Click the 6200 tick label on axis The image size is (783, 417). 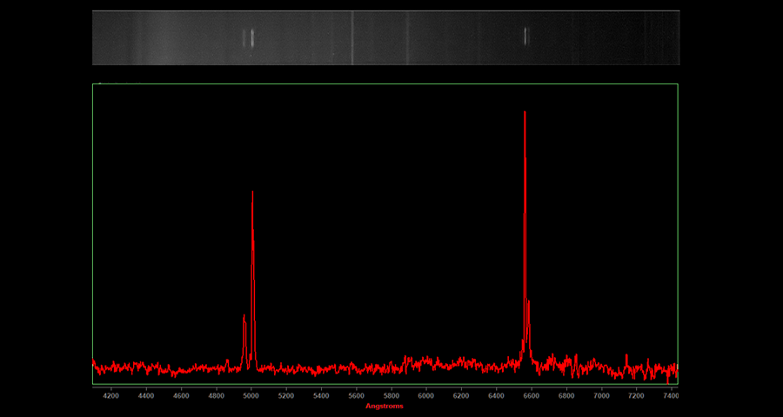pyautogui.click(x=461, y=395)
